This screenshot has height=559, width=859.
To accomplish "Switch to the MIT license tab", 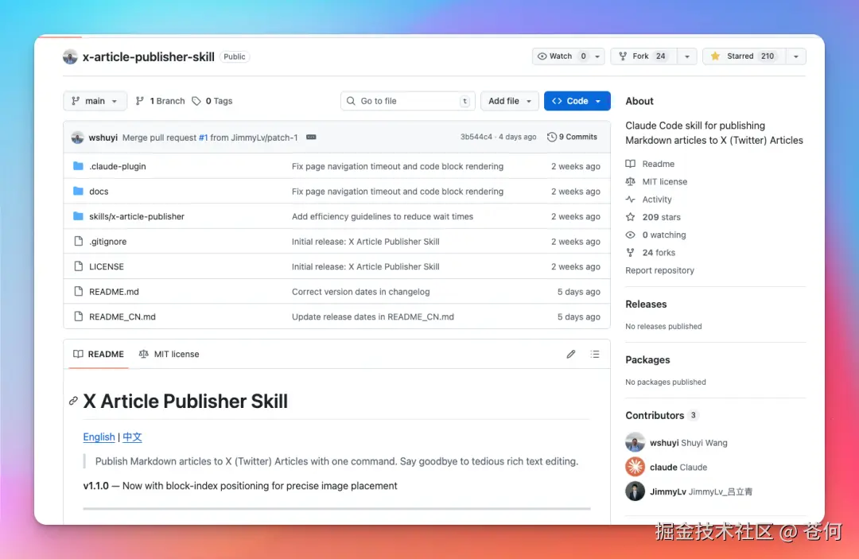I will click(169, 354).
